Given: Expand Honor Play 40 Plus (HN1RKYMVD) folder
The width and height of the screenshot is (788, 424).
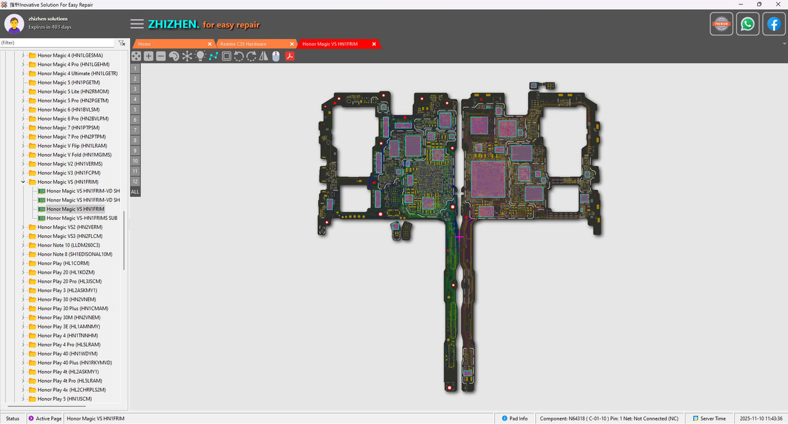Looking at the screenshot, I should tap(23, 362).
